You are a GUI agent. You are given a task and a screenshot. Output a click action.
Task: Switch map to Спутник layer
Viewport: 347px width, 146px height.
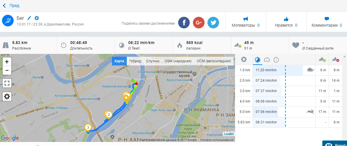coord(153,61)
